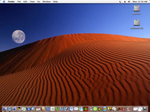Launch Excel green X icon

point(57,109)
